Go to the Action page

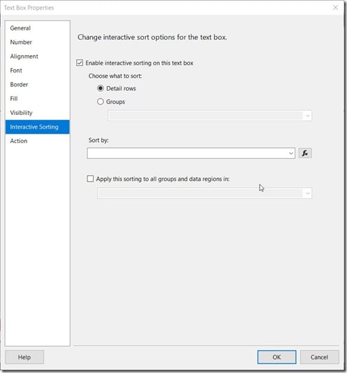pyautogui.click(x=37, y=141)
